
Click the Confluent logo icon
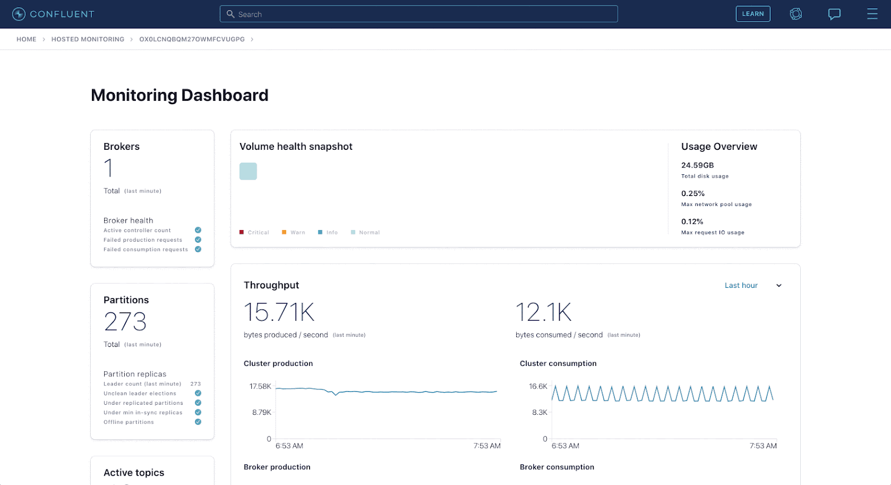(x=19, y=14)
